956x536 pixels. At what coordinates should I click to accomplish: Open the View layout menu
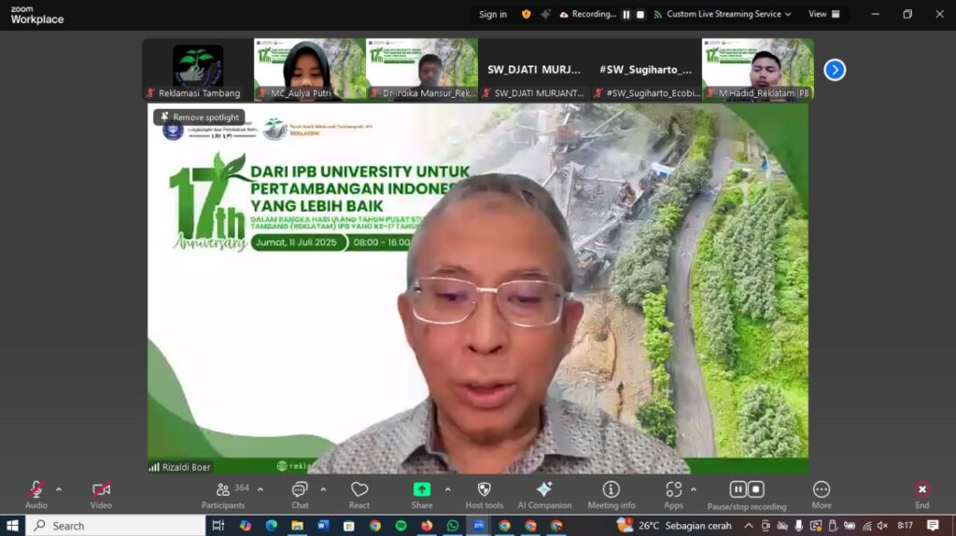pos(823,14)
